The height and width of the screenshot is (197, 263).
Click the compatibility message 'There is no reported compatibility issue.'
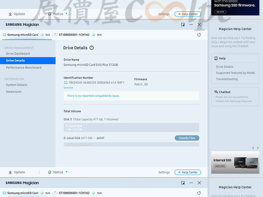[x=93, y=96]
